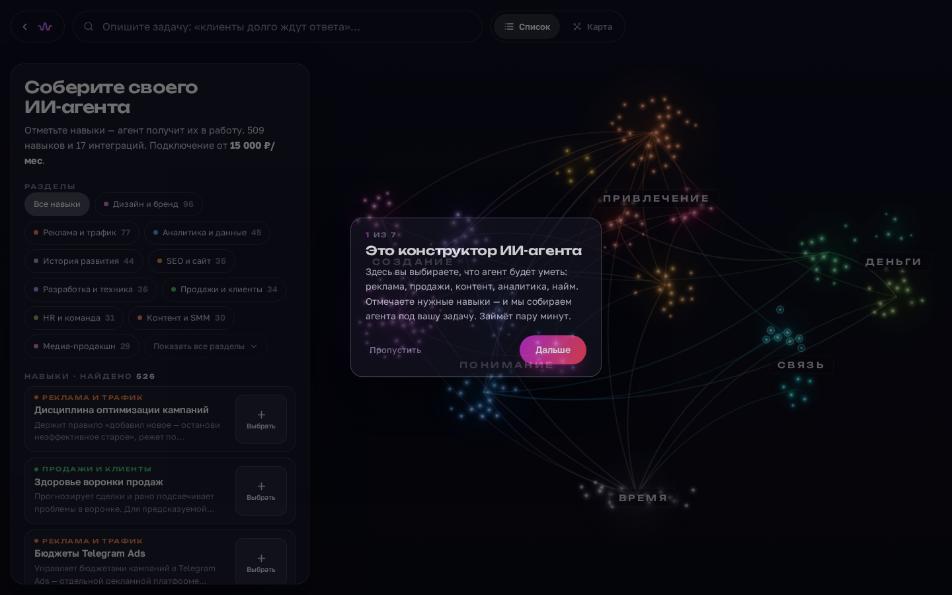The image size is (952, 595).
Task: Click the Дальше button
Action: coord(553,350)
